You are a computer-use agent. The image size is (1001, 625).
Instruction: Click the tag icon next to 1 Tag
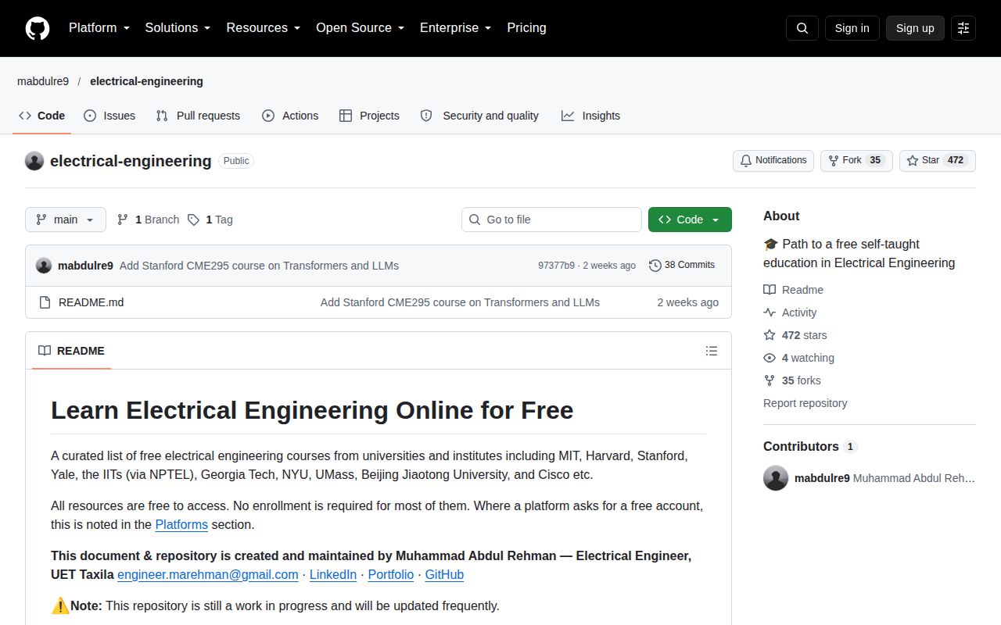[x=193, y=220]
